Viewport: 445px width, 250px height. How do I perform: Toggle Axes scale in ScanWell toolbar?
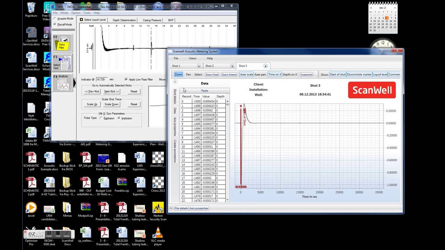coord(246,75)
